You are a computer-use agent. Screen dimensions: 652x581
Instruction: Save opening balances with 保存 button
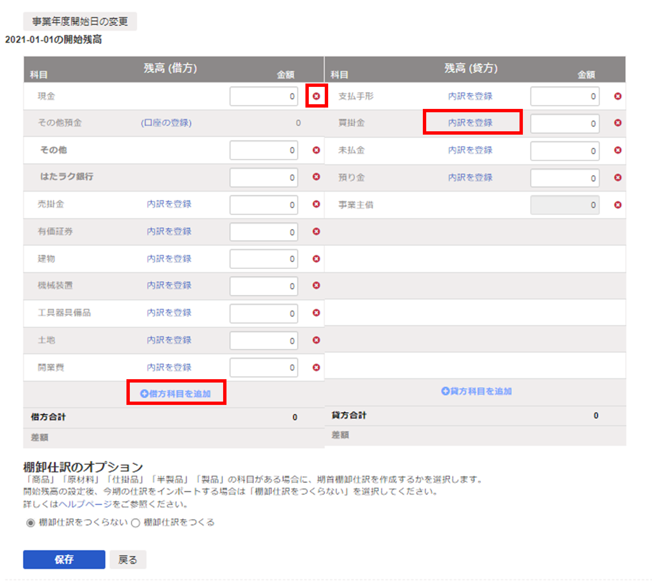pyautogui.click(x=64, y=560)
